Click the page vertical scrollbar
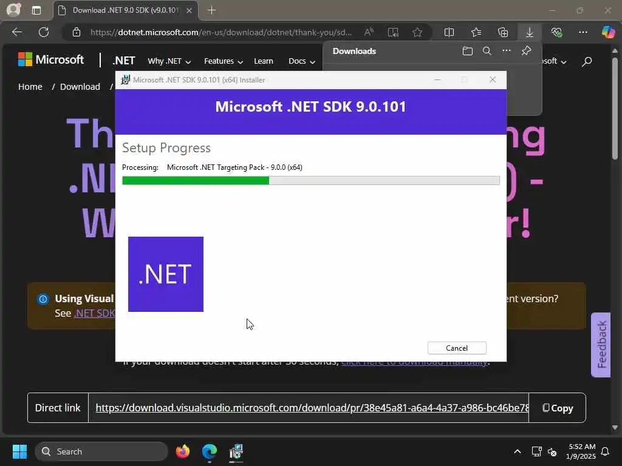Image resolution: width=622 pixels, height=466 pixels. coord(615,109)
